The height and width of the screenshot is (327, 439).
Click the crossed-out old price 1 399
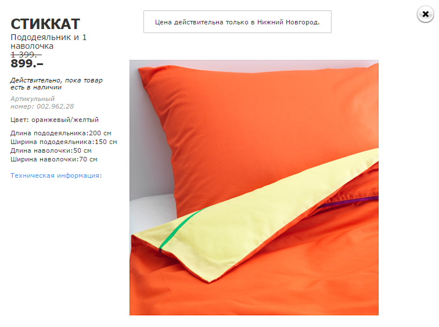26,55
